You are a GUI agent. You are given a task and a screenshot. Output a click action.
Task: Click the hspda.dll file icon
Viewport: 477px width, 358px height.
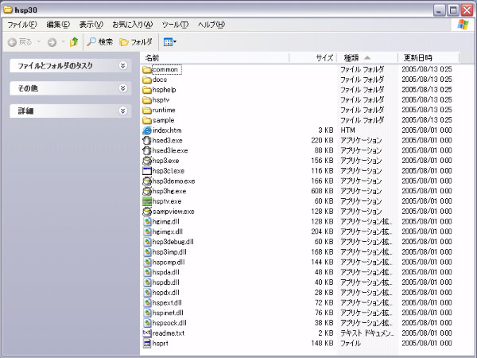(146, 272)
